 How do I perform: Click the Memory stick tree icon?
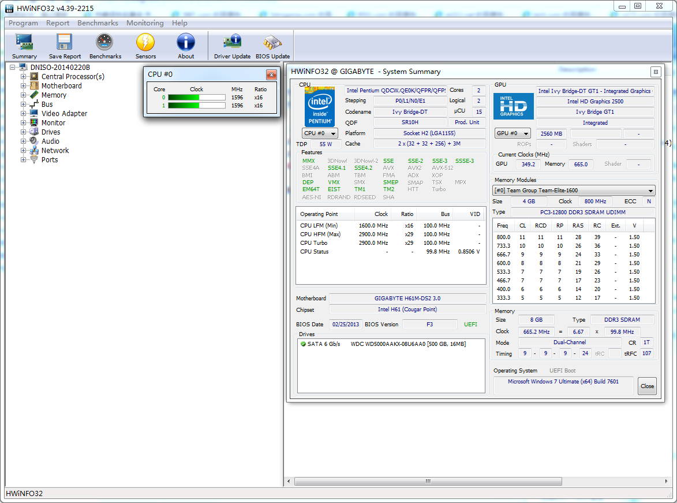(x=34, y=95)
